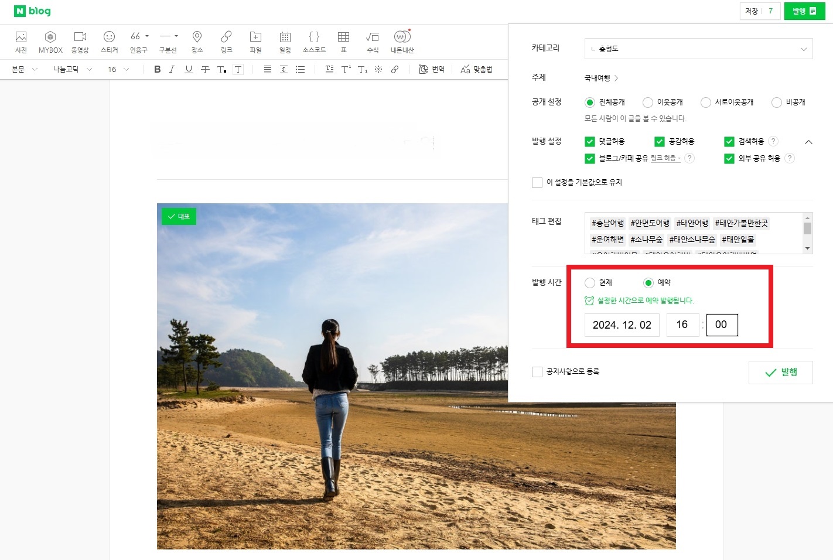Click the date field 2024. 12. 02
This screenshot has height=560, width=833.
click(622, 325)
